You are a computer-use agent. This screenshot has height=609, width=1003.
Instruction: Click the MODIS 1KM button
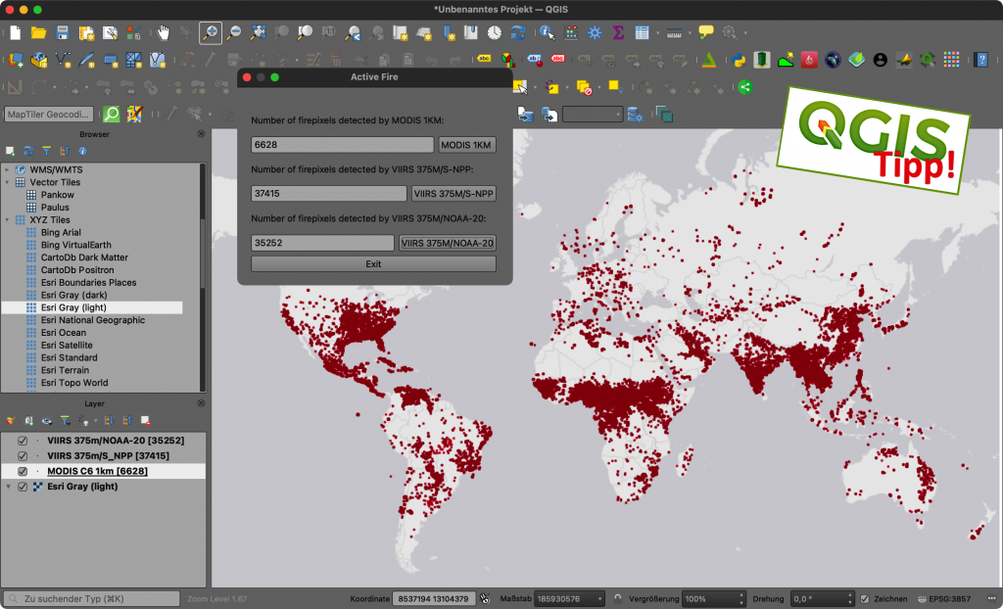466,145
